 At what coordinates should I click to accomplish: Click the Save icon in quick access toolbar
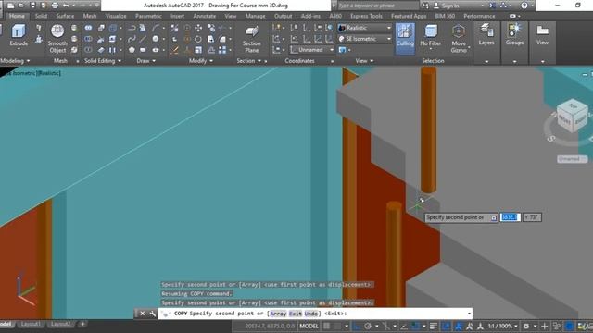[32, 6]
